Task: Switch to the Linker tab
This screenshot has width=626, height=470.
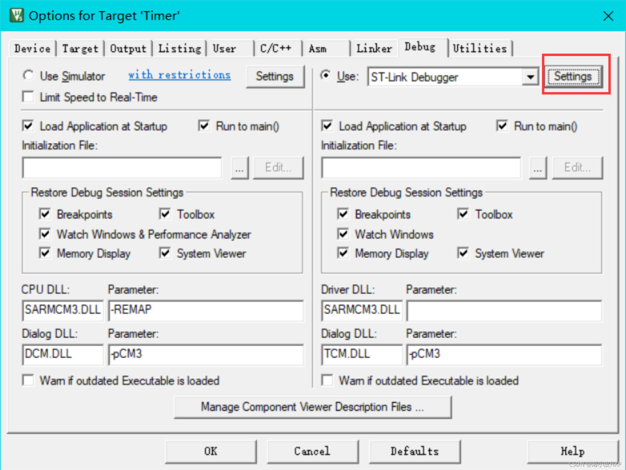Action: click(374, 48)
